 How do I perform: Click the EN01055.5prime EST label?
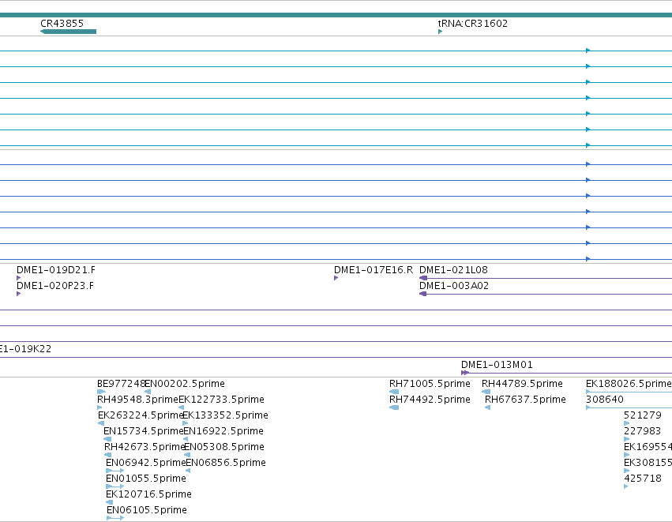point(146,479)
